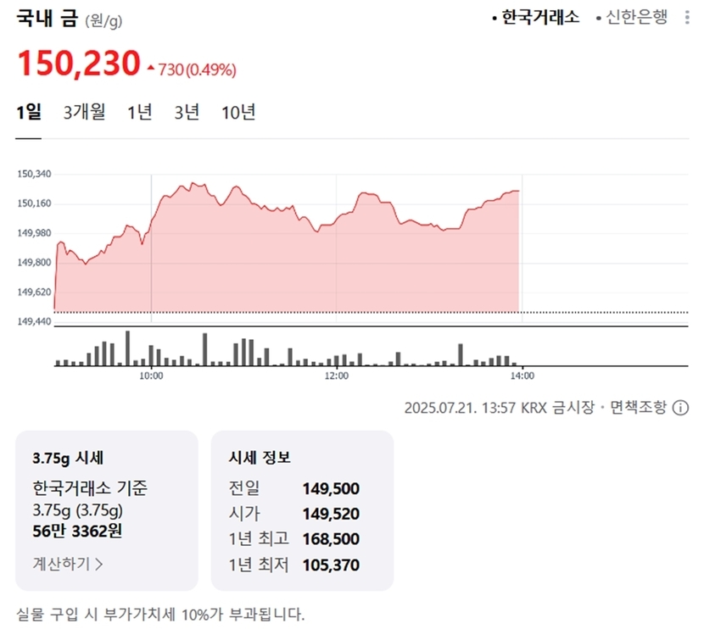Show the 1년 chart period
The width and height of the screenshot is (704, 629).
tap(140, 112)
